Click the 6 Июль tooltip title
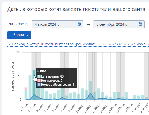The image size is (149, 115). [x=43, y=71]
